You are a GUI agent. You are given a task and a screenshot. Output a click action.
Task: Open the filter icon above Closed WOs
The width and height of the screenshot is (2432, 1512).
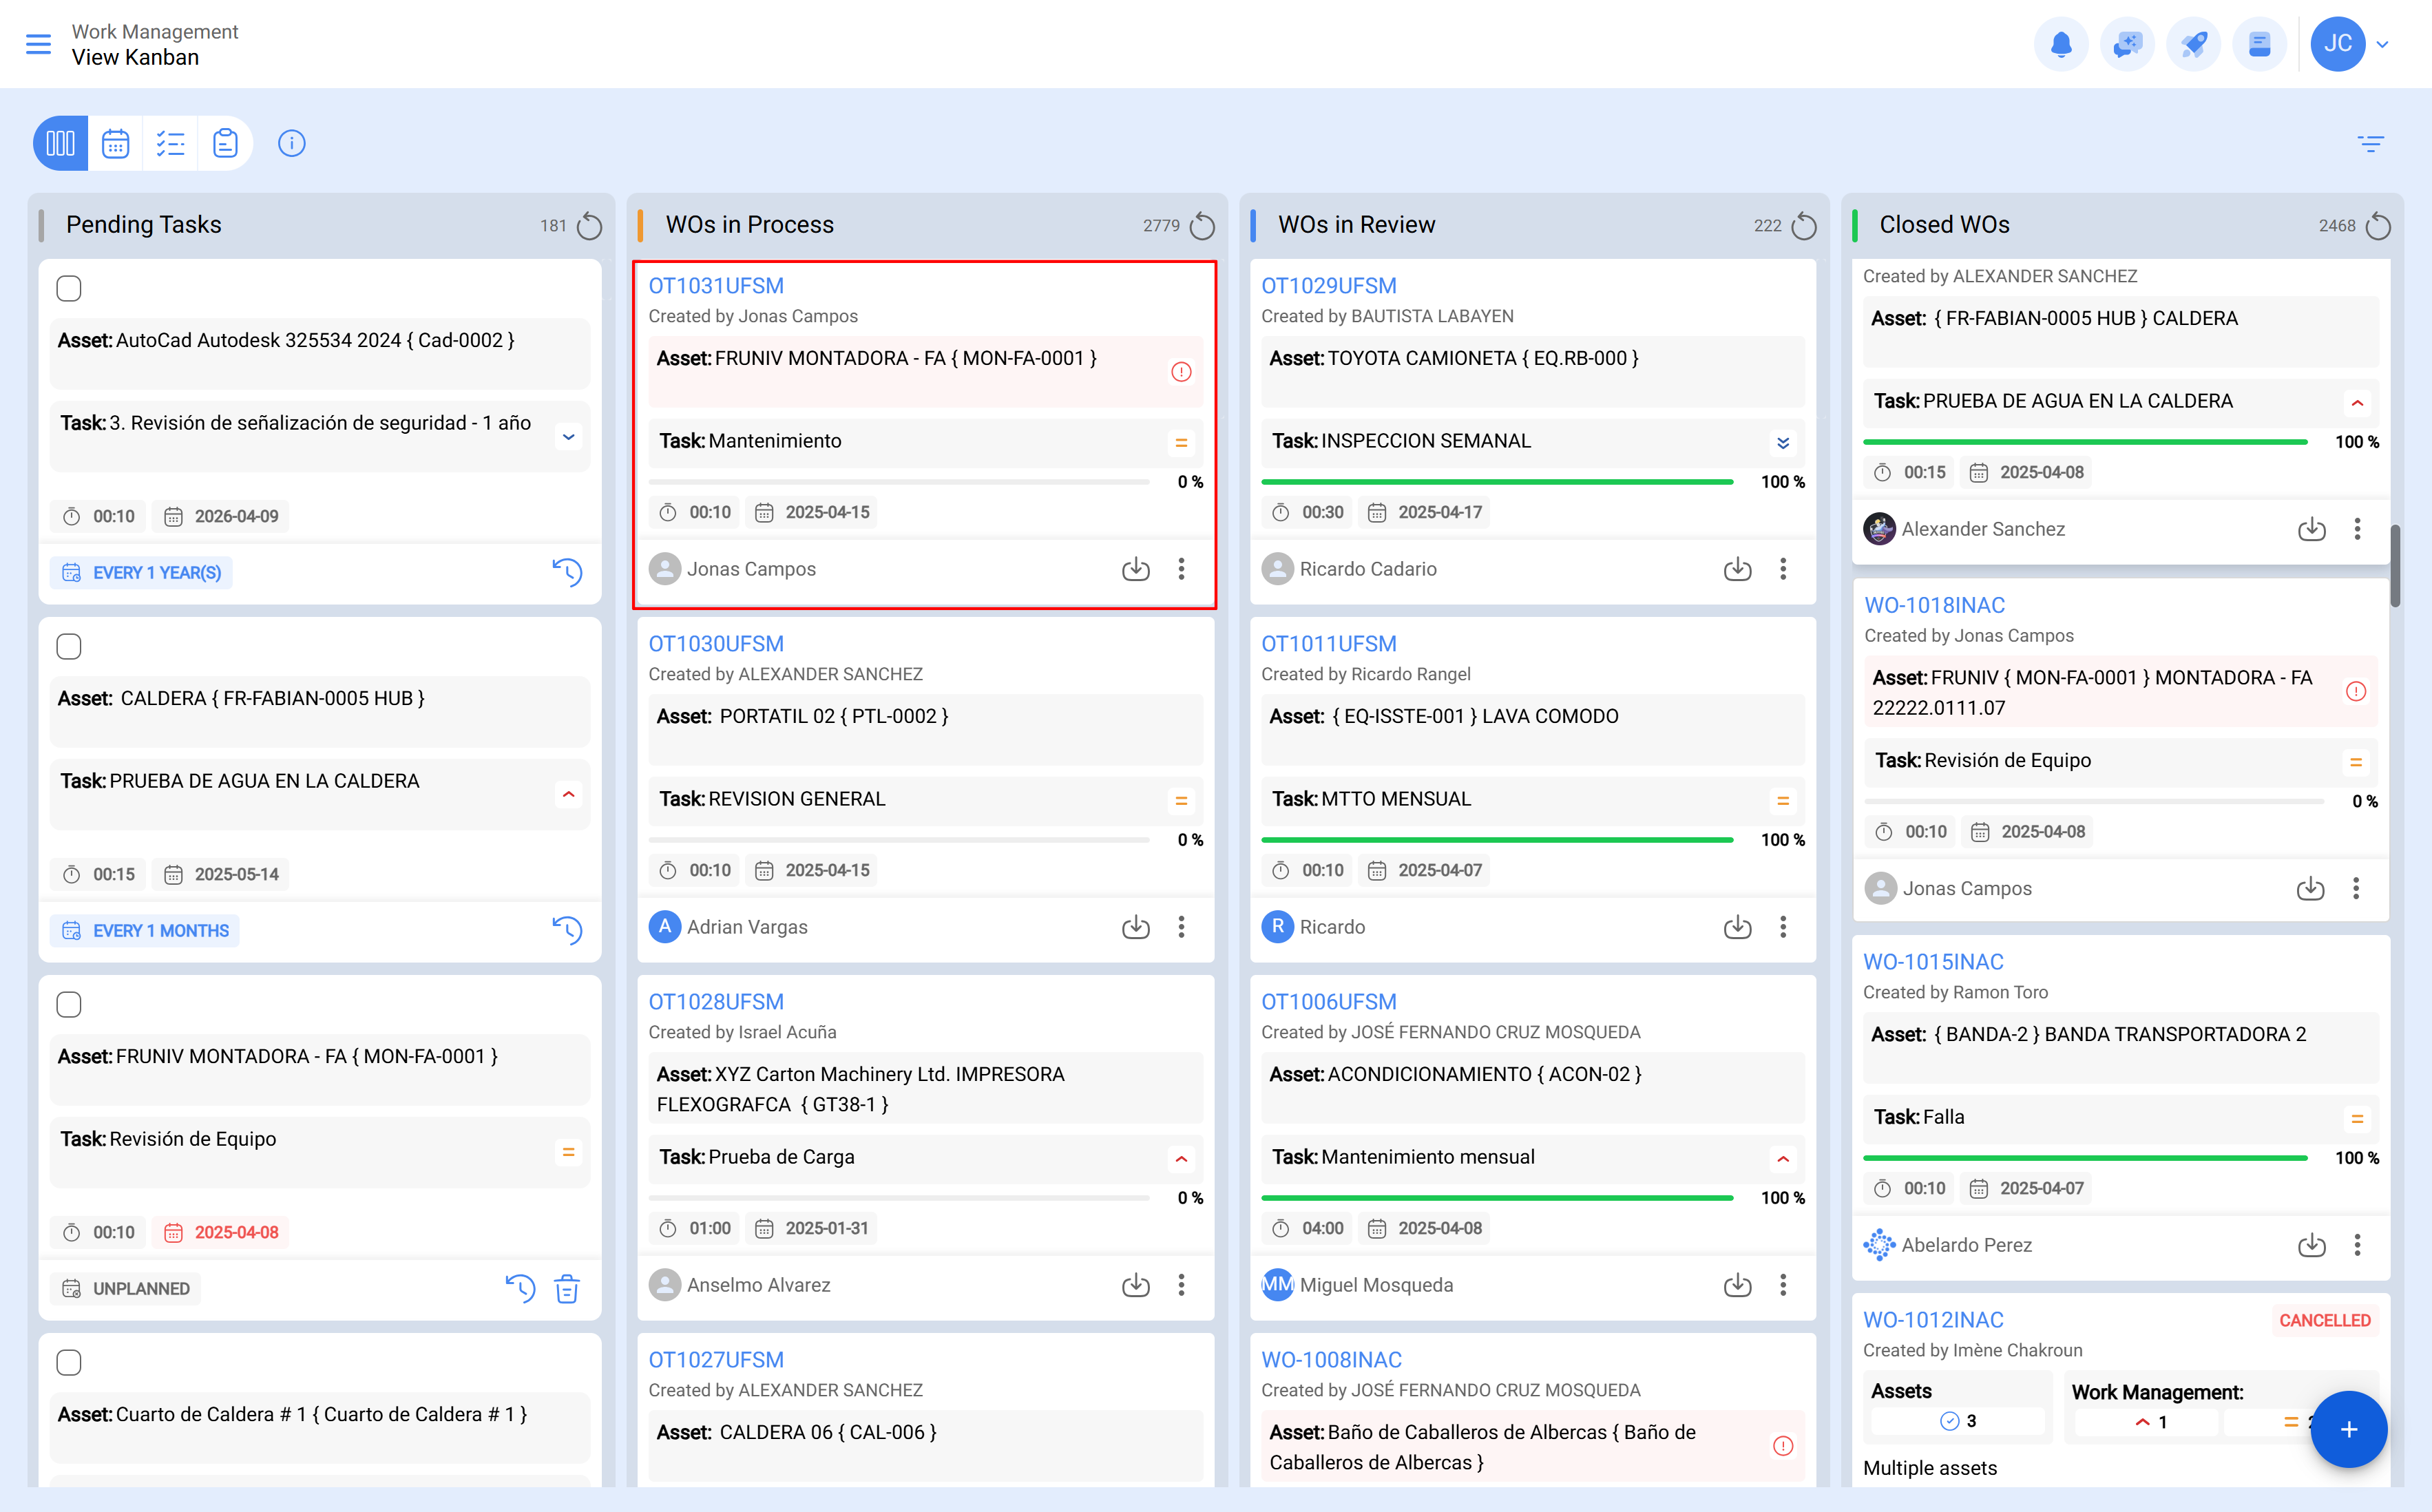tap(2371, 143)
